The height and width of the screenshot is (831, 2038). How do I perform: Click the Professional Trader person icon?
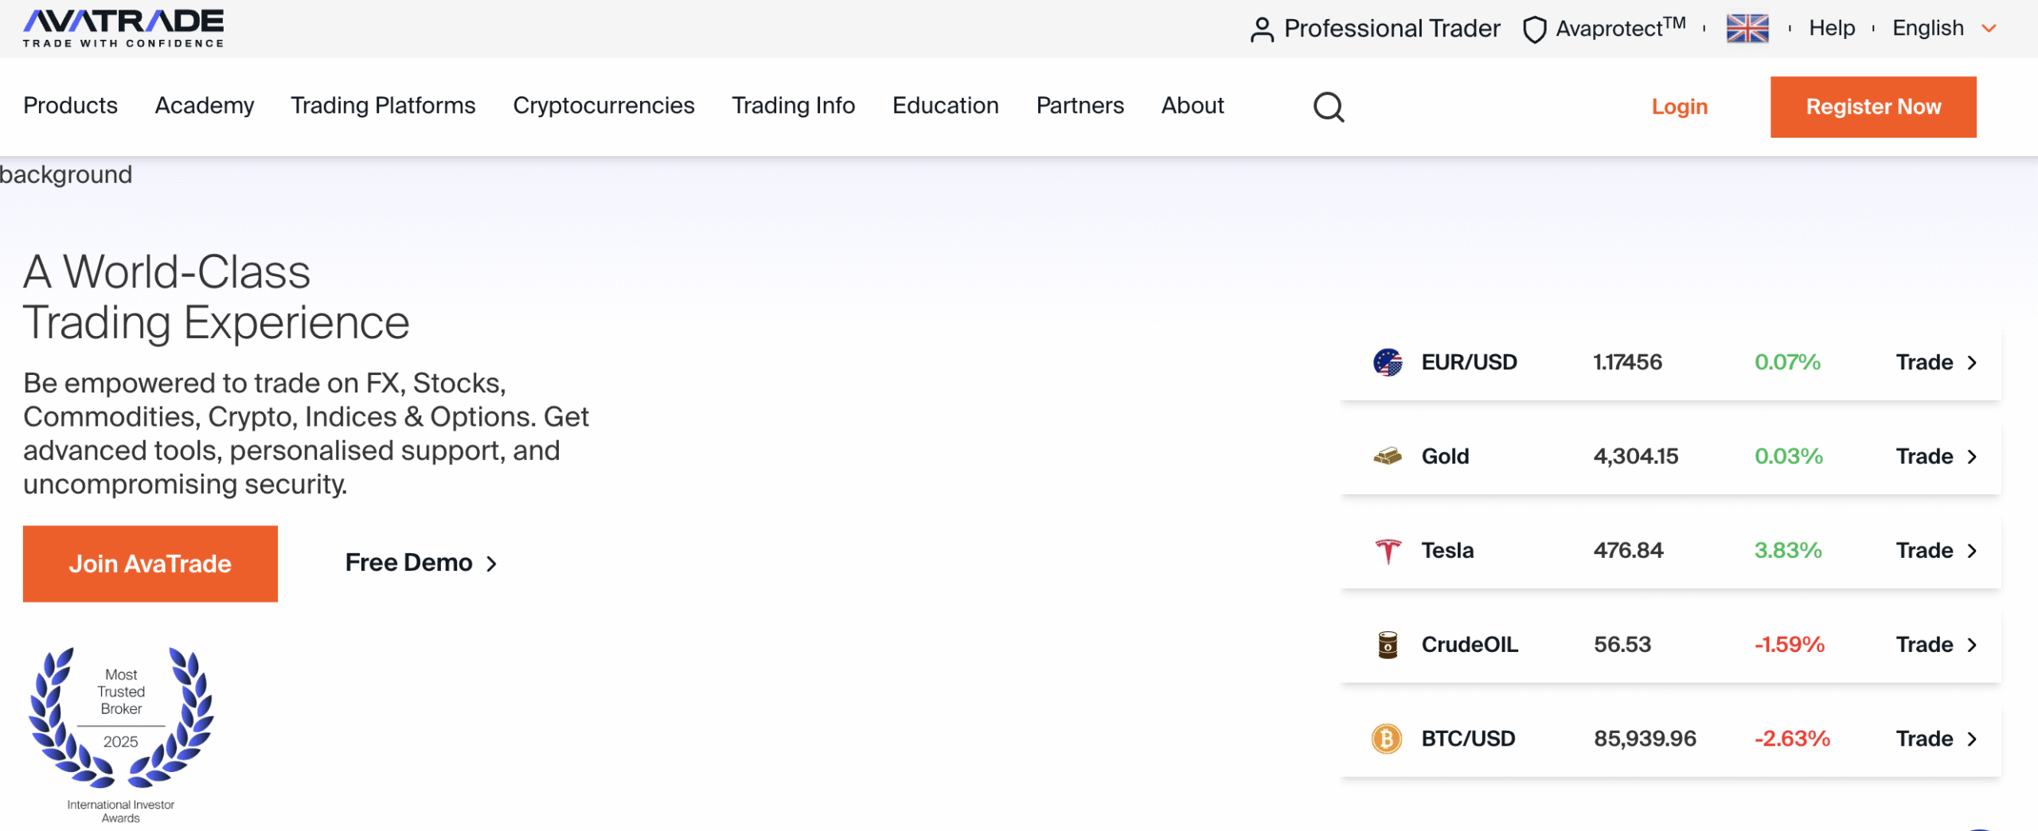pos(1263,28)
